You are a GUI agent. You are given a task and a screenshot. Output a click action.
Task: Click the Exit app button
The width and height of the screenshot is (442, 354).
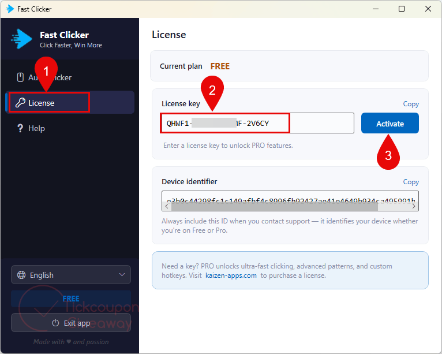click(71, 323)
